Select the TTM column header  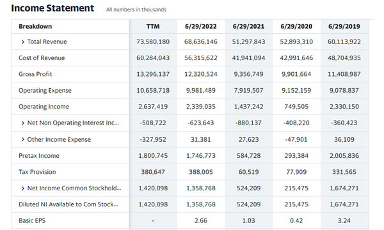point(153,26)
